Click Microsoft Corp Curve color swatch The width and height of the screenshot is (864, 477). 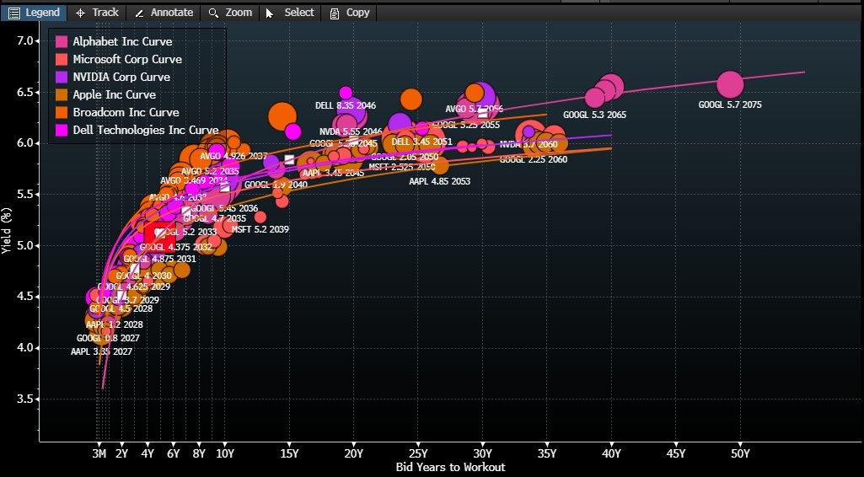[62, 59]
